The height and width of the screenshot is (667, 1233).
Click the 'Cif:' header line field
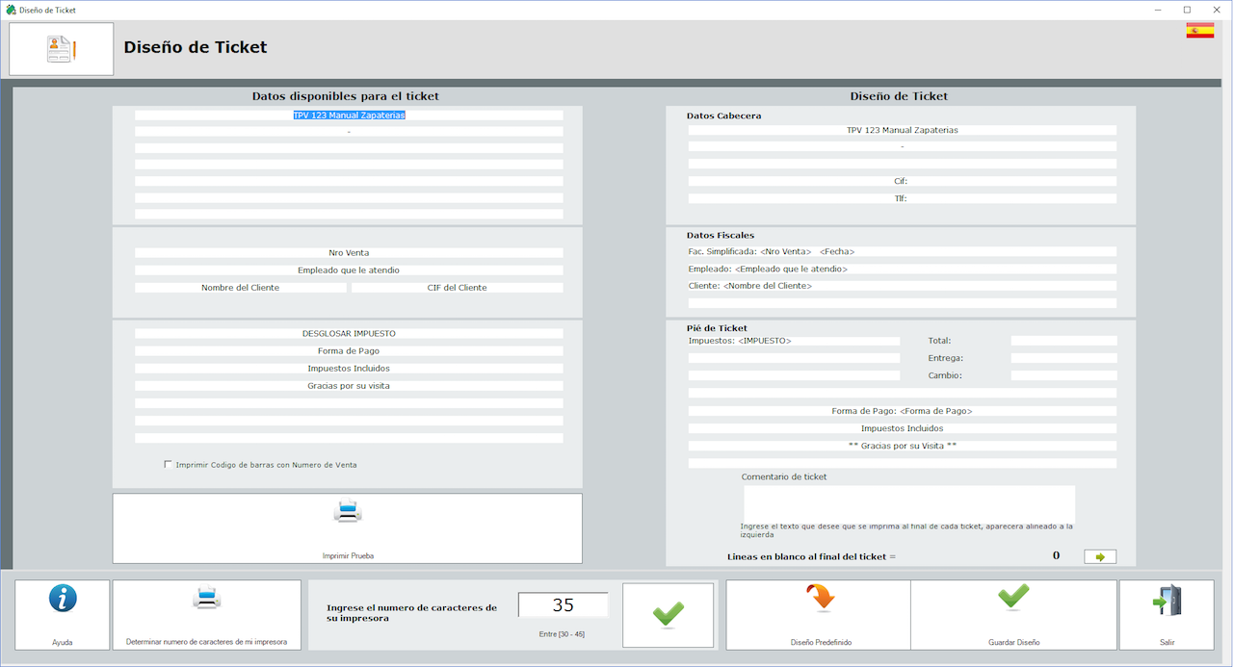902,181
